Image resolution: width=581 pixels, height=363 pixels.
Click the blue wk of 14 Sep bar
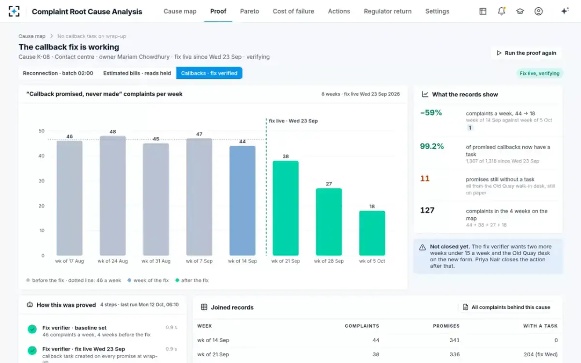(x=243, y=200)
